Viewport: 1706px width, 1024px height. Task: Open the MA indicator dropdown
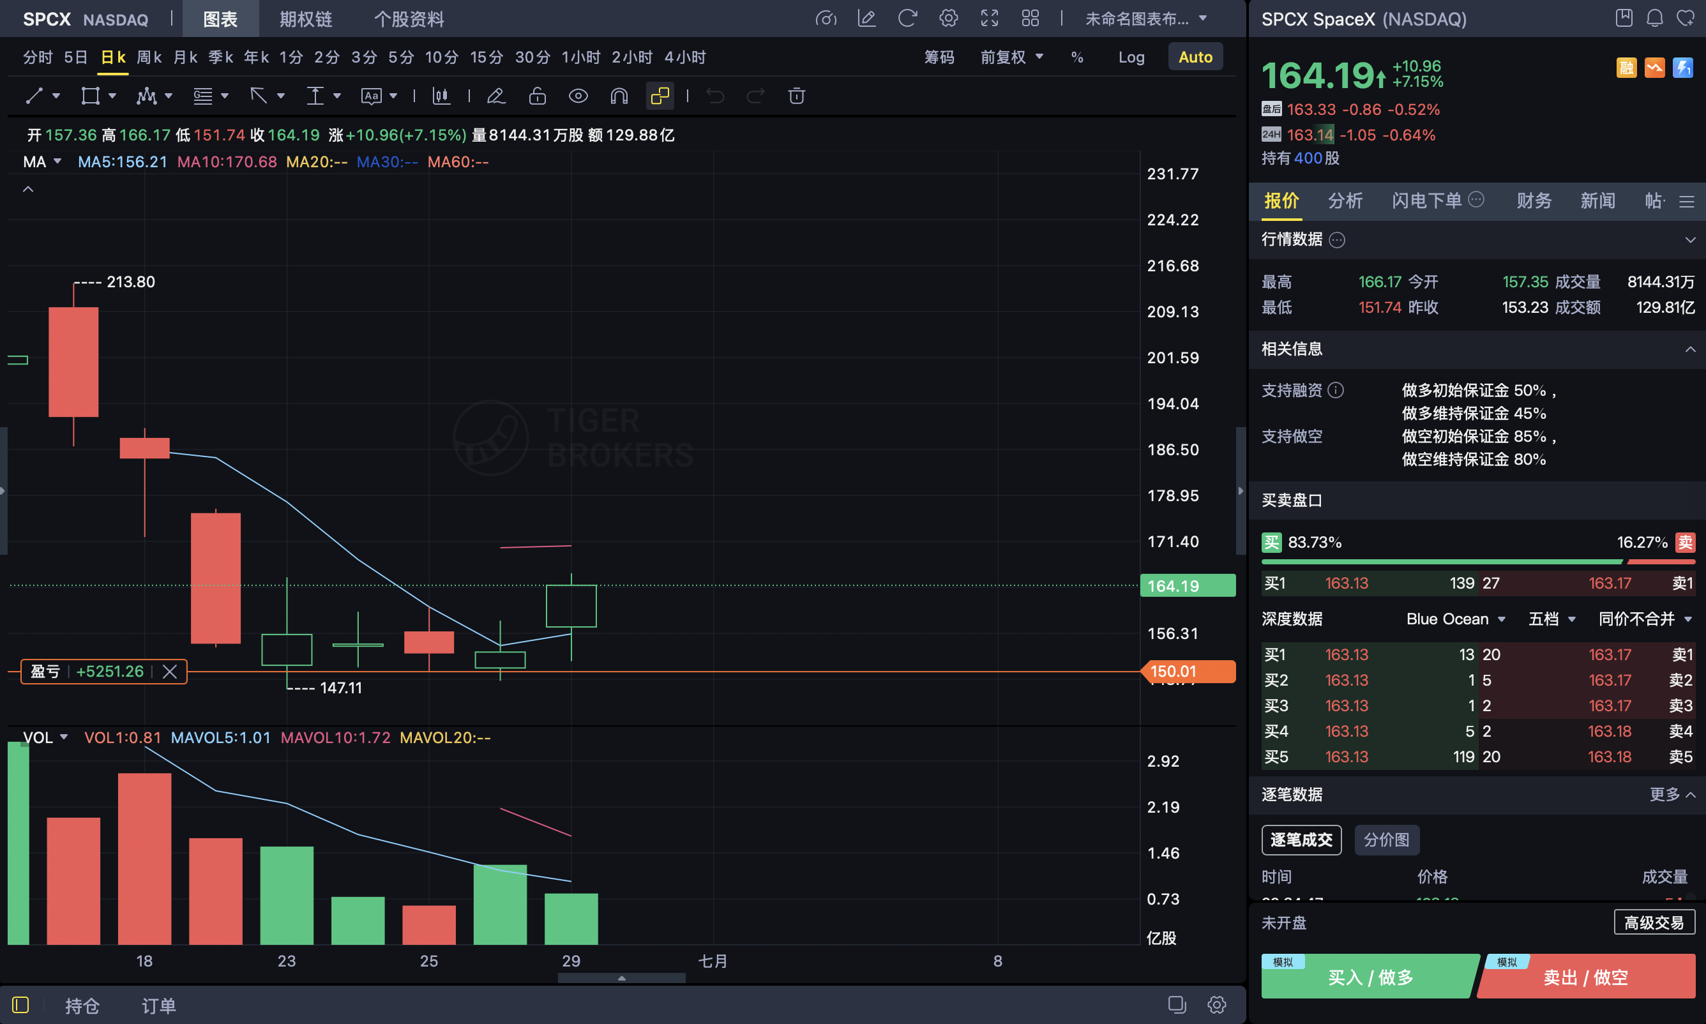click(x=43, y=162)
